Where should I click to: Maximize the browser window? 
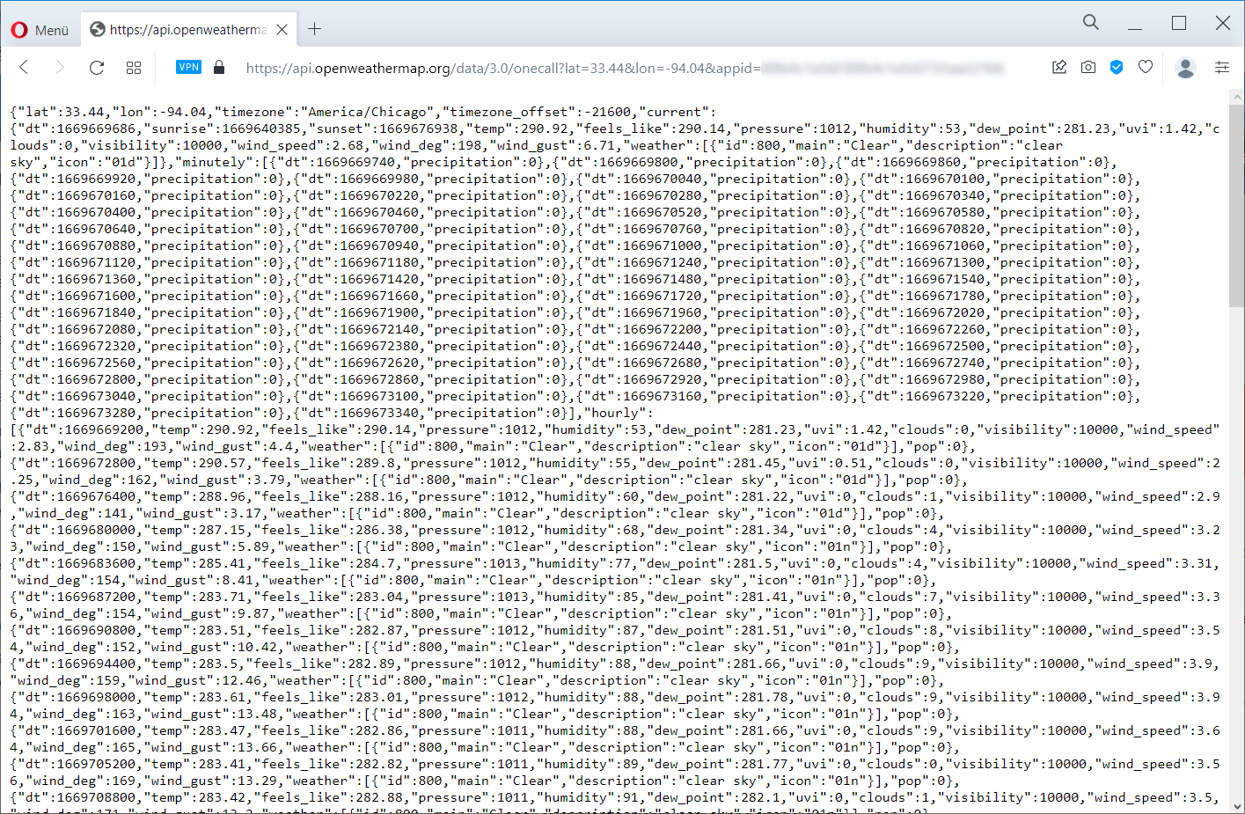click(x=1179, y=23)
